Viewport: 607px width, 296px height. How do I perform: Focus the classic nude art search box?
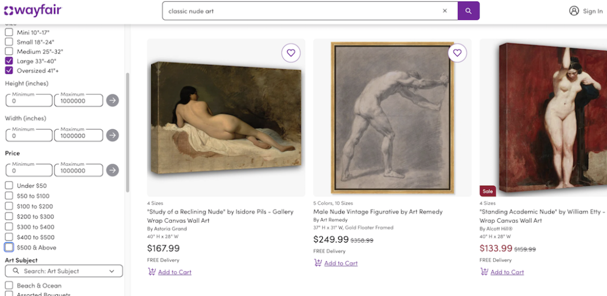[x=301, y=11]
